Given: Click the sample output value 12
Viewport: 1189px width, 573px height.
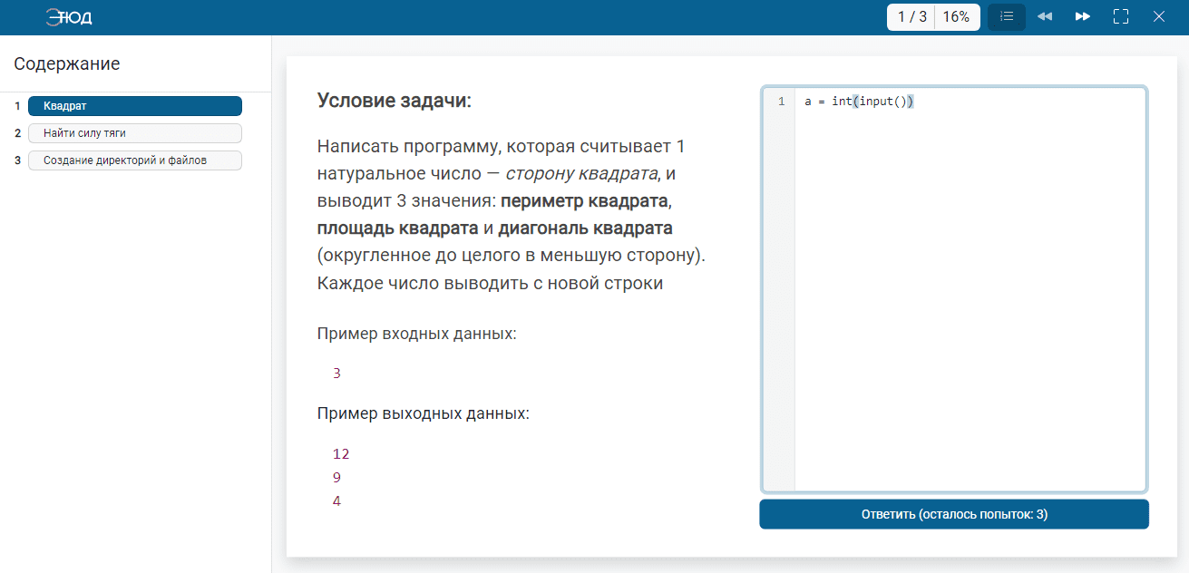Looking at the screenshot, I should pyautogui.click(x=341, y=453).
